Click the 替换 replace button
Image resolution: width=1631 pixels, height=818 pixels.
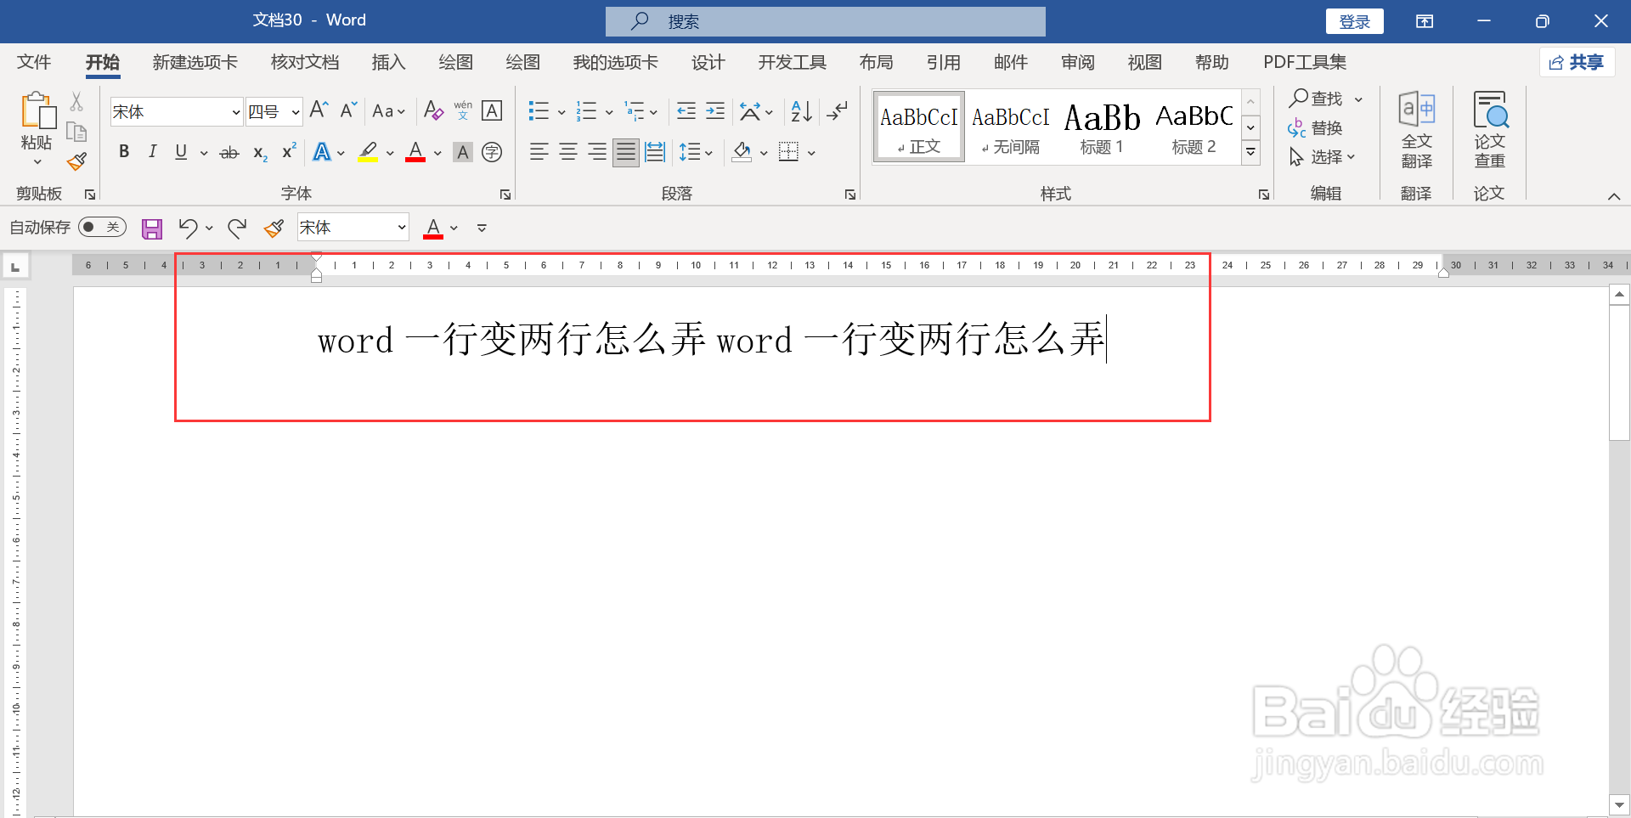pyautogui.click(x=1315, y=128)
